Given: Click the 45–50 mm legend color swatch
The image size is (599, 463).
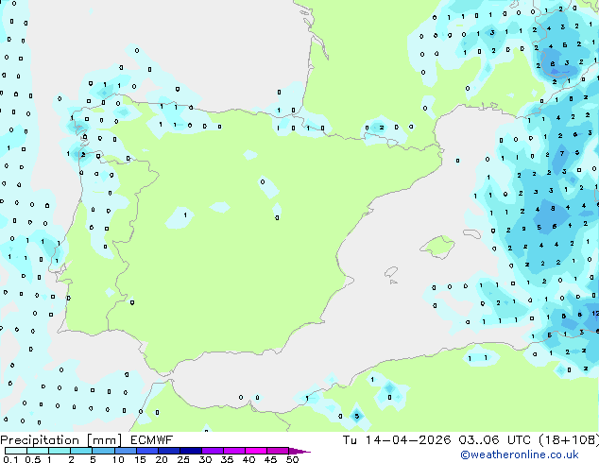Looking at the screenshot, I should tap(278, 451).
